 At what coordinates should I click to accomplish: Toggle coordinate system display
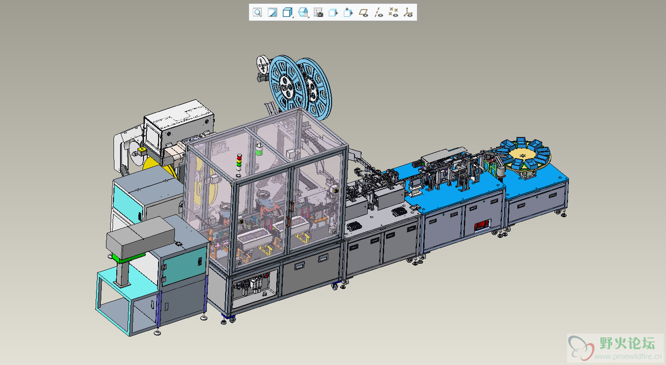click(x=409, y=13)
